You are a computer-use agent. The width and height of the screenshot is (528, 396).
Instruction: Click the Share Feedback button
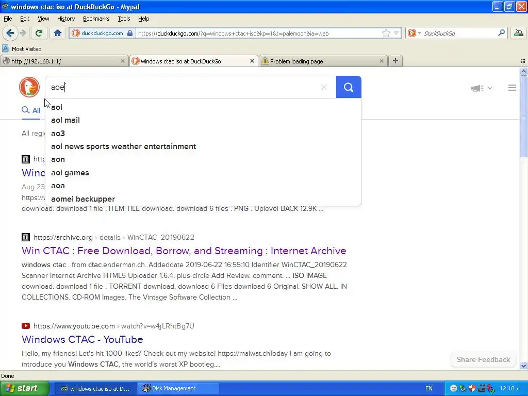pyautogui.click(x=483, y=359)
